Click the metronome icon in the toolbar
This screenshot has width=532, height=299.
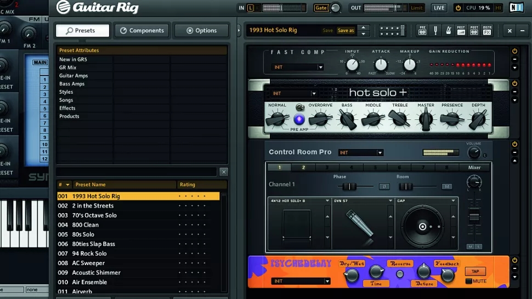(x=448, y=31)
